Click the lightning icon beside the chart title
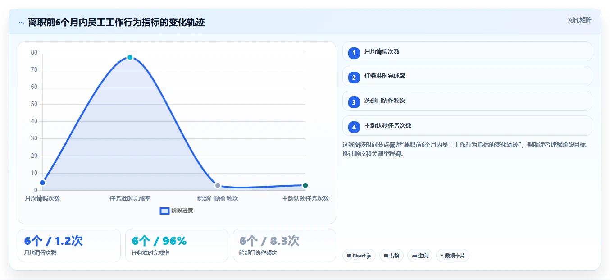The height and width of the screenshot is (280, 610). pyautogui.click(x=21, y=23)
